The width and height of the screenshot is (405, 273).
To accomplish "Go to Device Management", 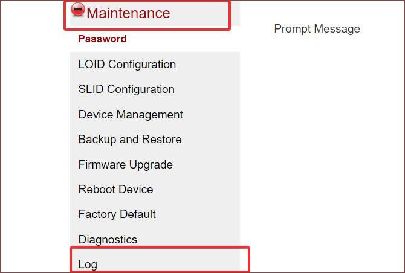I will (131, 114).
